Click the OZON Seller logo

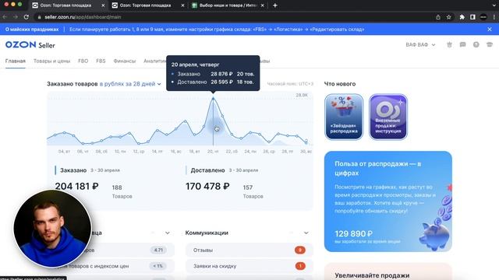30,45
